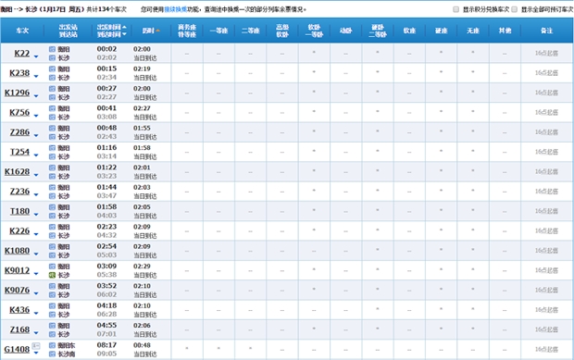Click the 长沙 arrival station icon for K238

click(x=52, y=78)
